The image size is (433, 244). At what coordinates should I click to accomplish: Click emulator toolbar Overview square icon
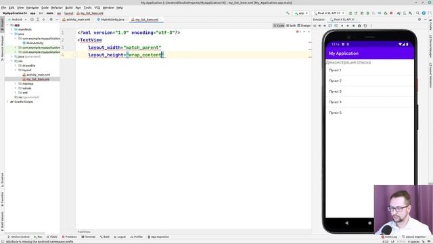point(353,26)
